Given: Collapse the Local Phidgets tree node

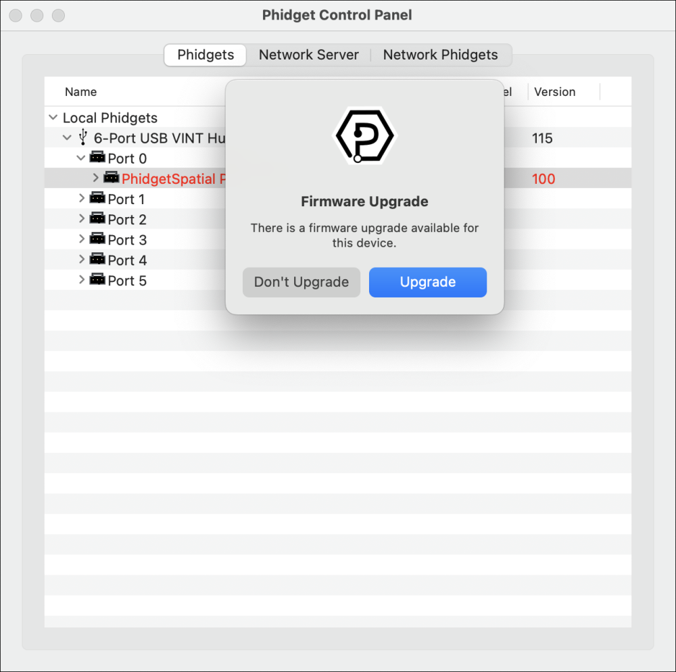Looking at the screenshot, I should click(53, 117).
